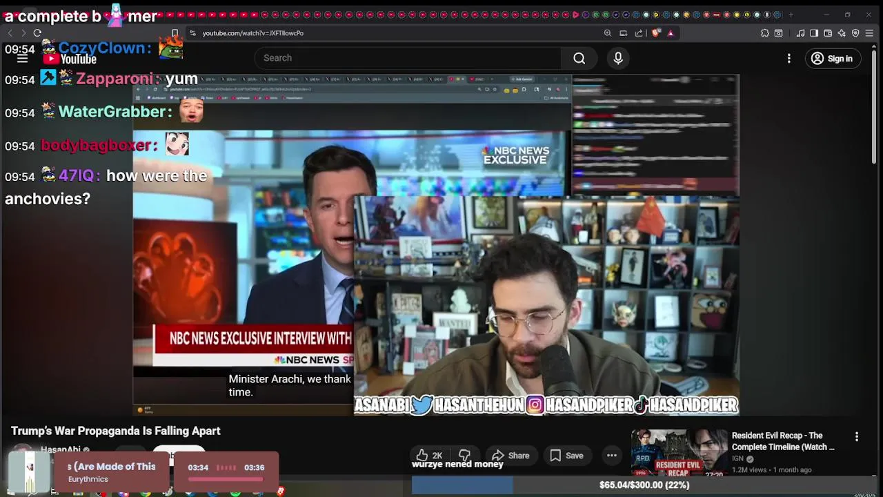Go back using the browser back arrow
Screen dimensions: 883x497
[10, 33]
